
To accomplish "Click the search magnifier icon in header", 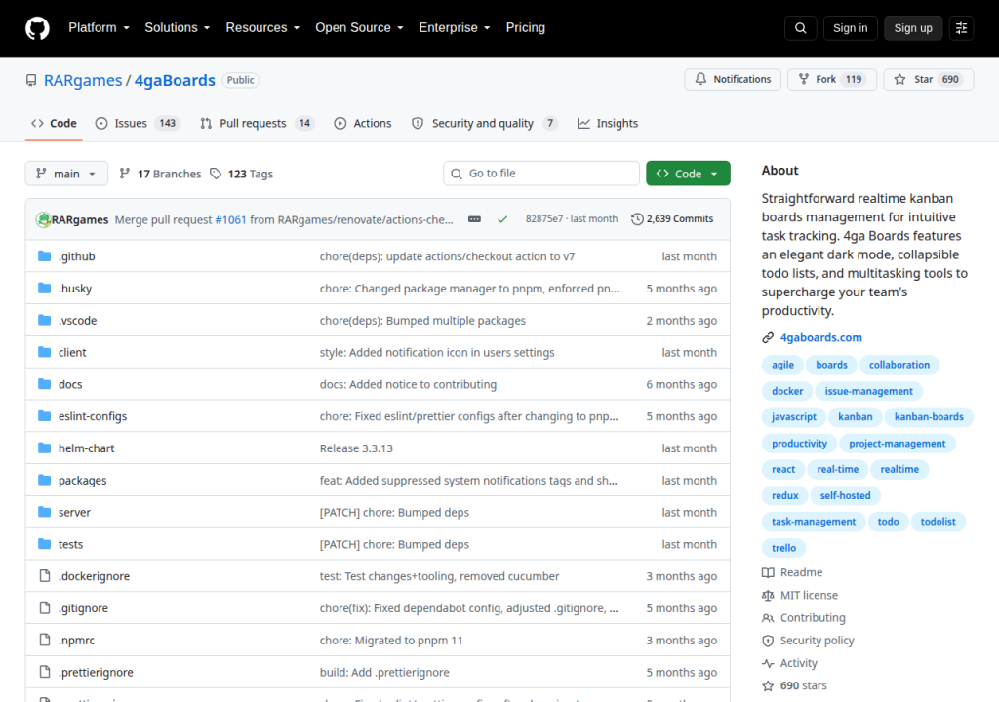I will point(801,28).
